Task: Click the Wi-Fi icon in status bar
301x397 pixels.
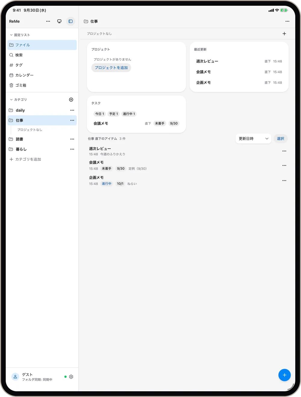Action: (277, 10)
